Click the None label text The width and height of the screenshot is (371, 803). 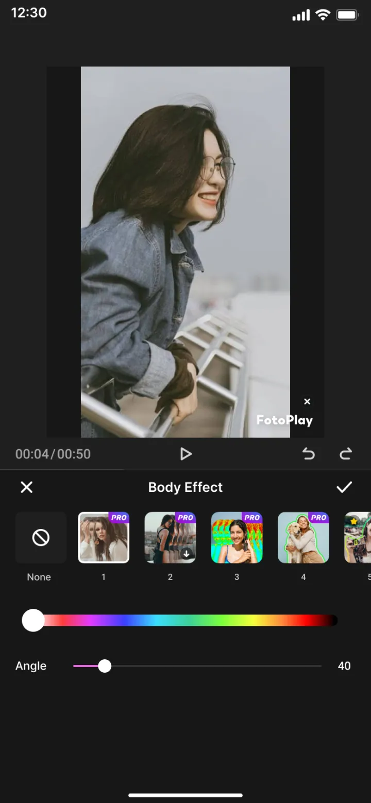(39, 577)
